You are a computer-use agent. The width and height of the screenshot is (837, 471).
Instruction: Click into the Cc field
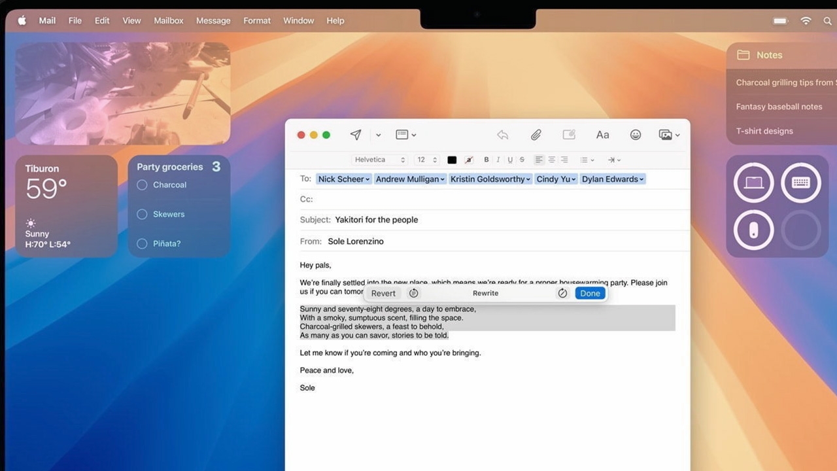(x=494, y=199)
